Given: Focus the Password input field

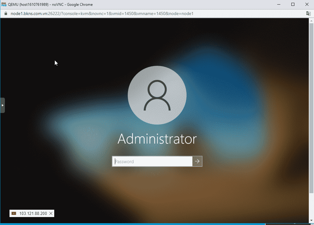Looking at the screenshot, I should [152, 161].
